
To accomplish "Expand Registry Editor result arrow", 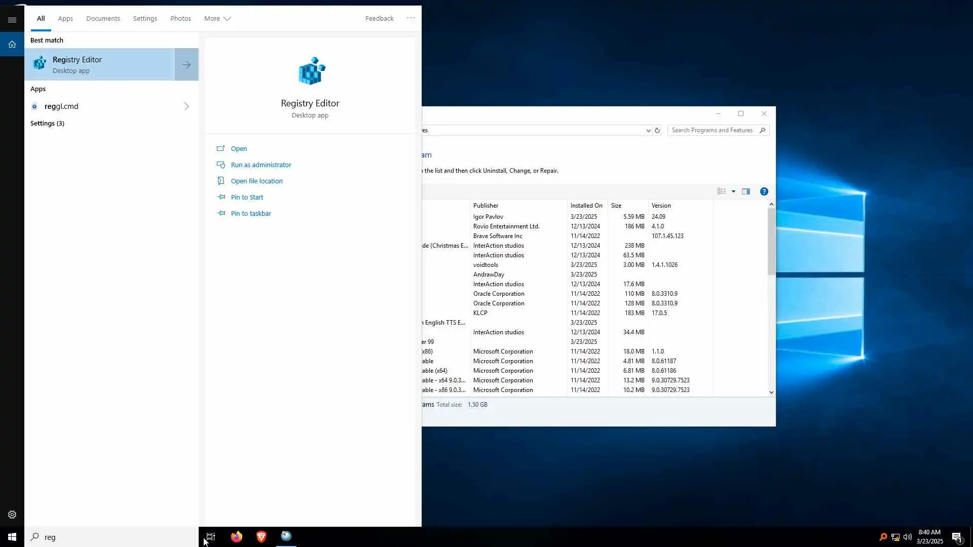I will 186,65.
